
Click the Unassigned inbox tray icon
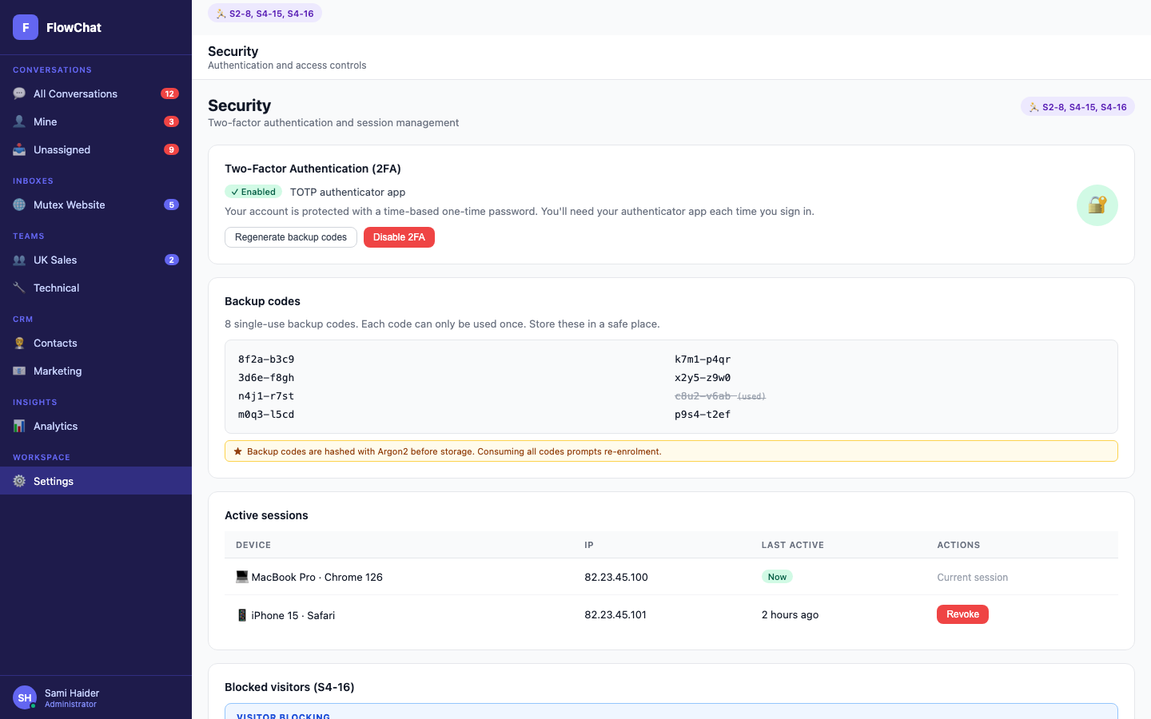coord(19,149)
